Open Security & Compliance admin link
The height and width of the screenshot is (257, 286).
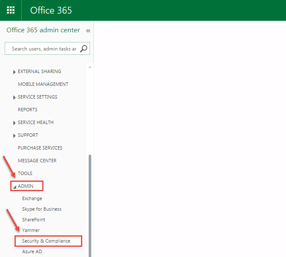[46, 241]
